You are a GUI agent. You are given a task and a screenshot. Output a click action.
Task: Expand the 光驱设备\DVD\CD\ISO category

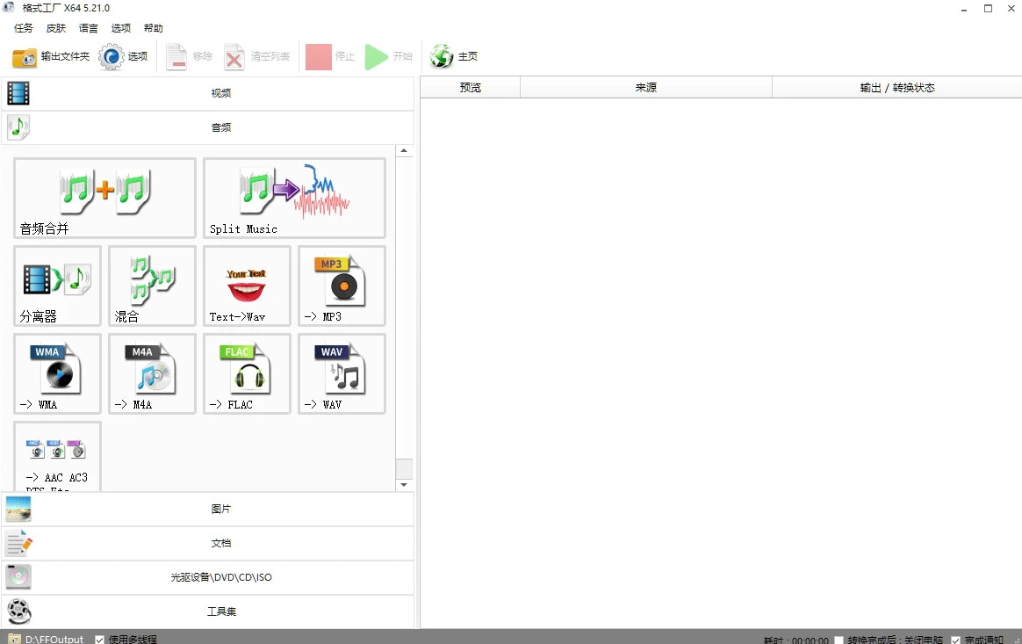coord(208,577)
